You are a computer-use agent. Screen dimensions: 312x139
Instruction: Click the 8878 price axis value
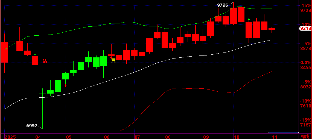pos(306,48)
